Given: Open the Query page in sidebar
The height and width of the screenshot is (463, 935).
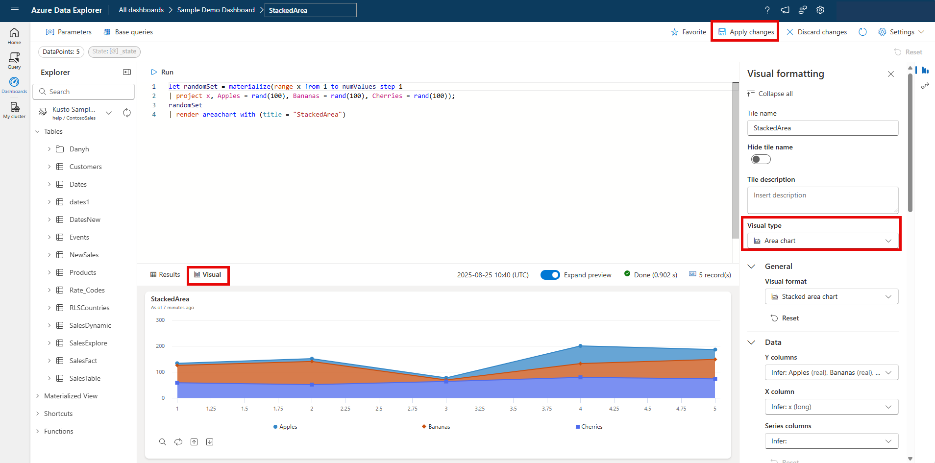Looking at the screenshot, I should pyautogui.click(x=14, y=61).
